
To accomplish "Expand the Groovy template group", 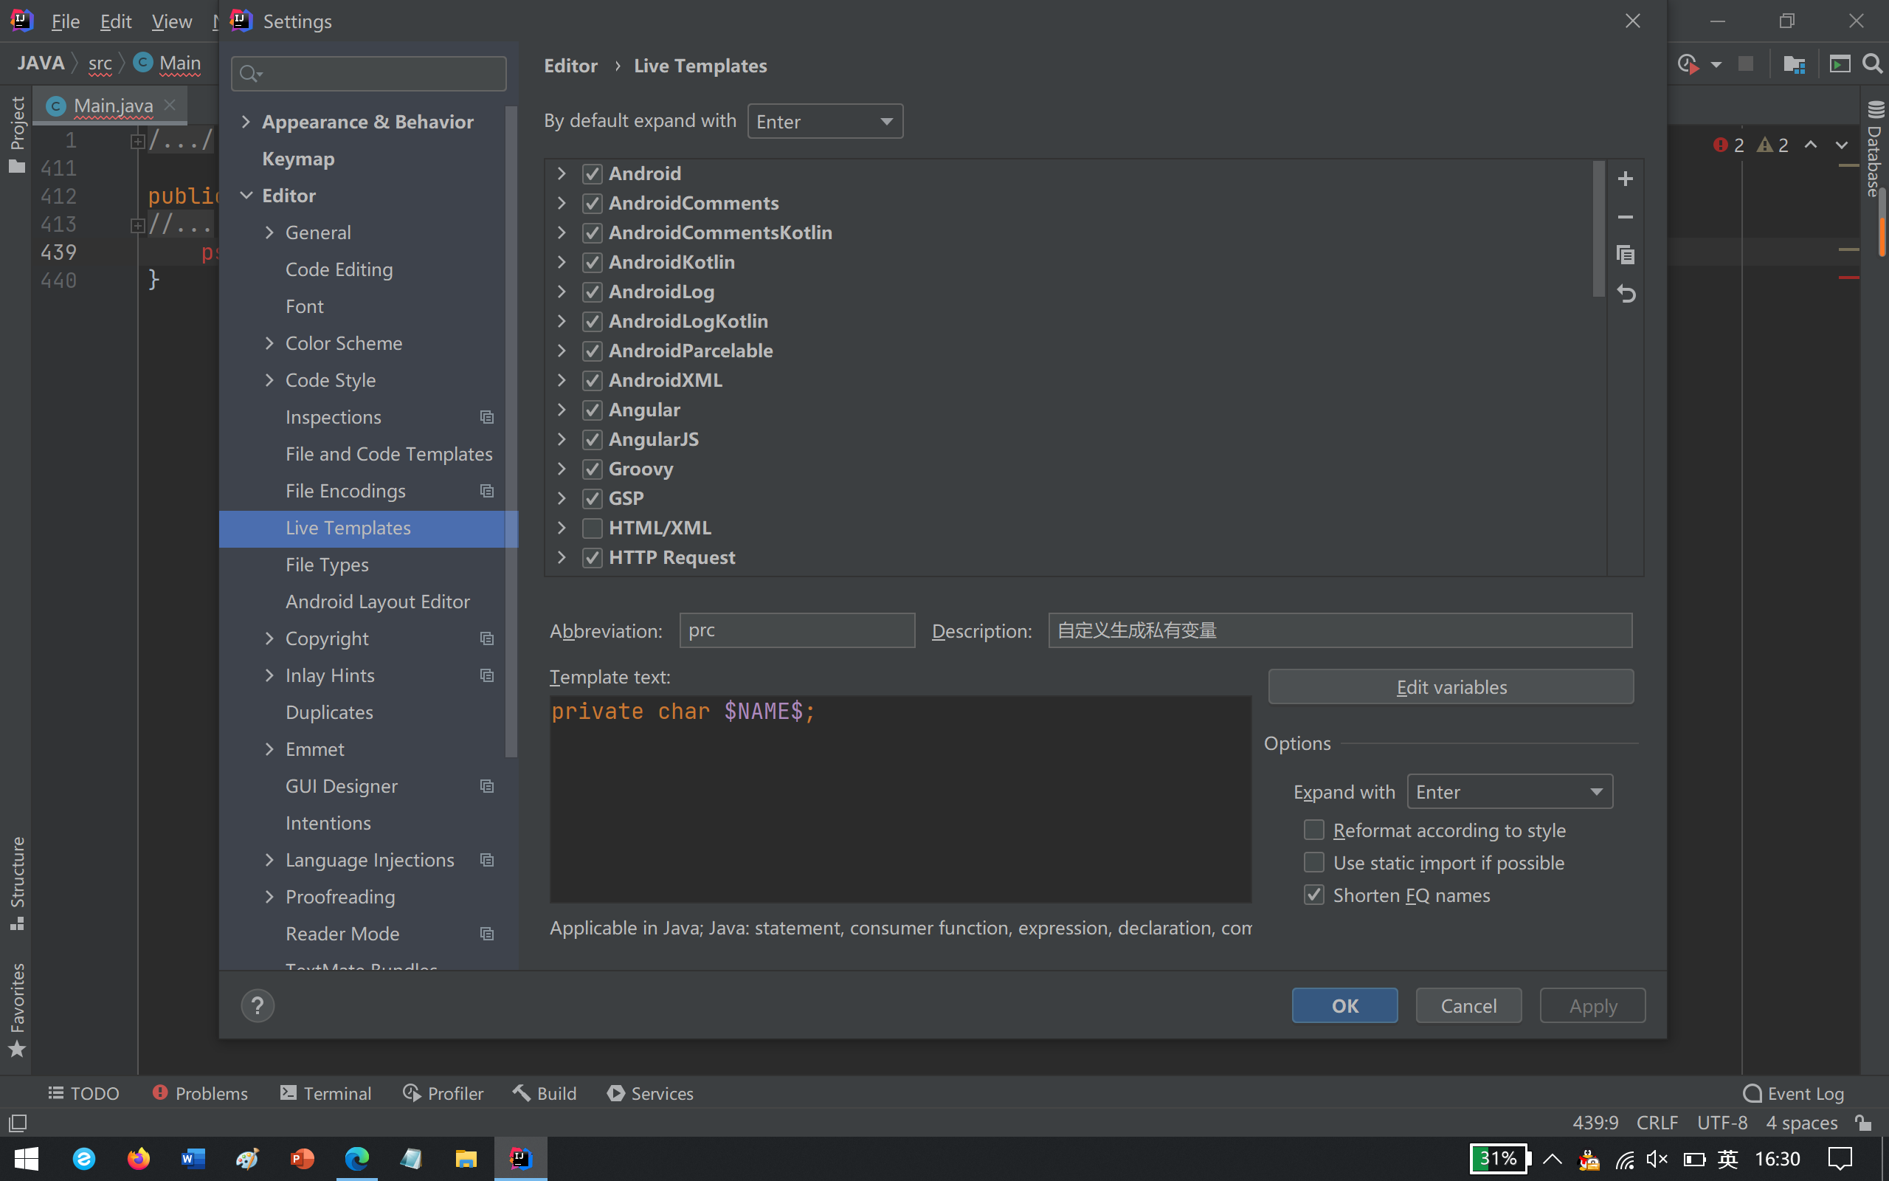I will click(x=562, y=469).
